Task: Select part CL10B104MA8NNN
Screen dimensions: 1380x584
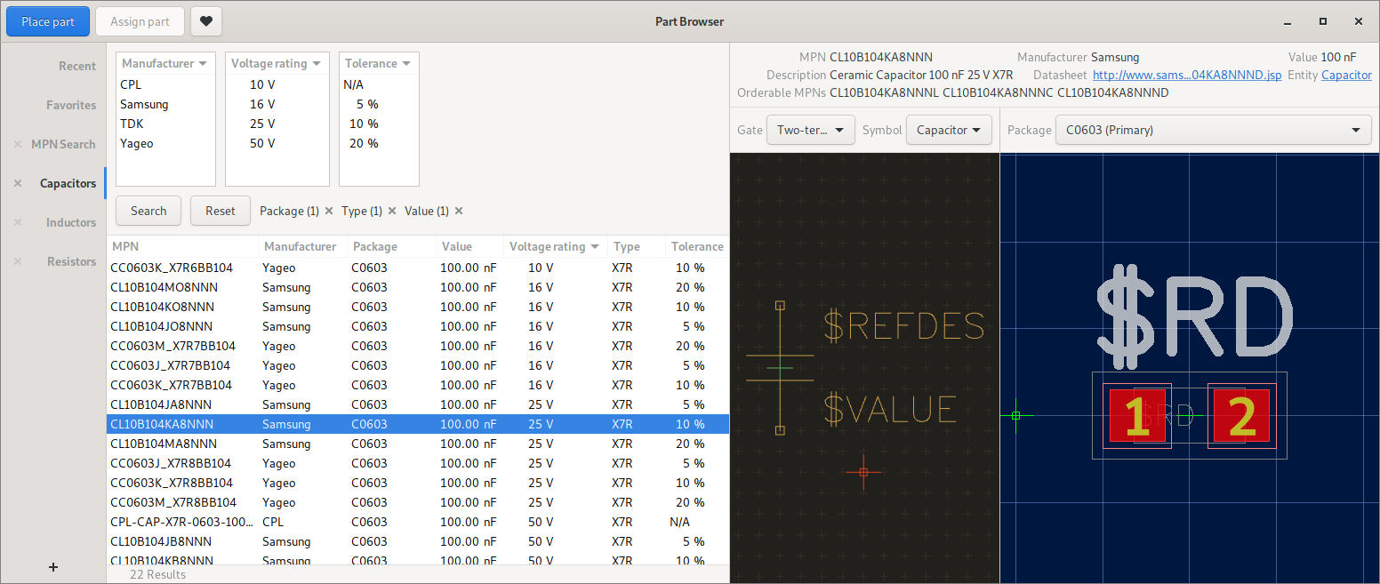Action: (418, 444)
